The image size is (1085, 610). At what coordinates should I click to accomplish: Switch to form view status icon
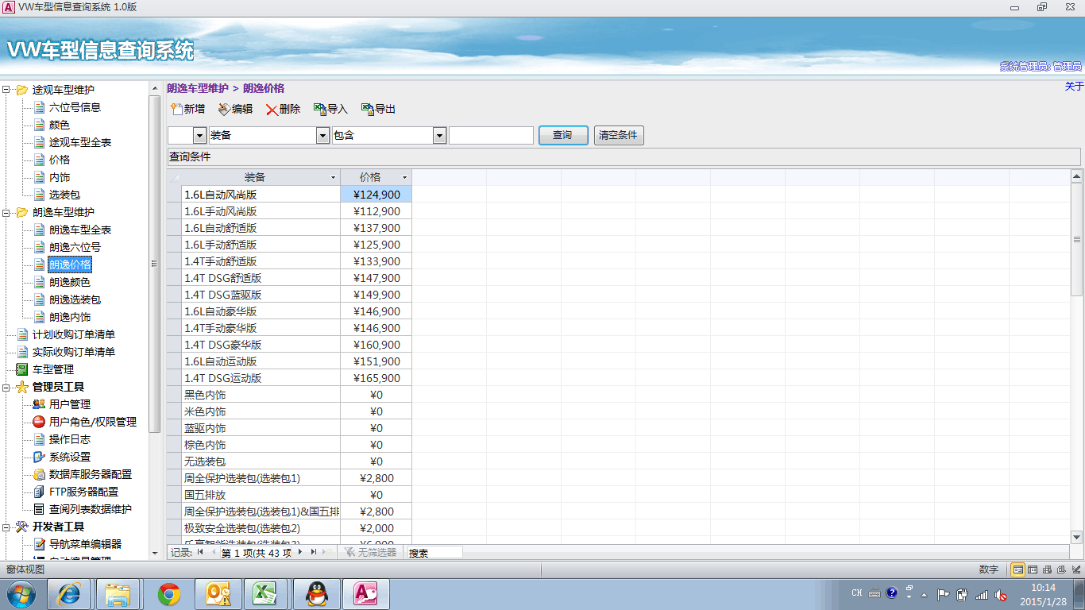[x=1017, y=569]
